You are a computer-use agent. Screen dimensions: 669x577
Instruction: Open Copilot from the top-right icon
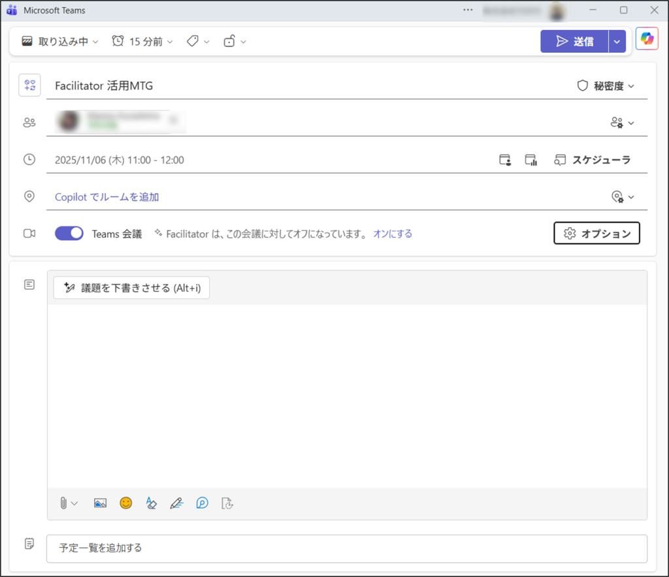[x=647, y=40]
